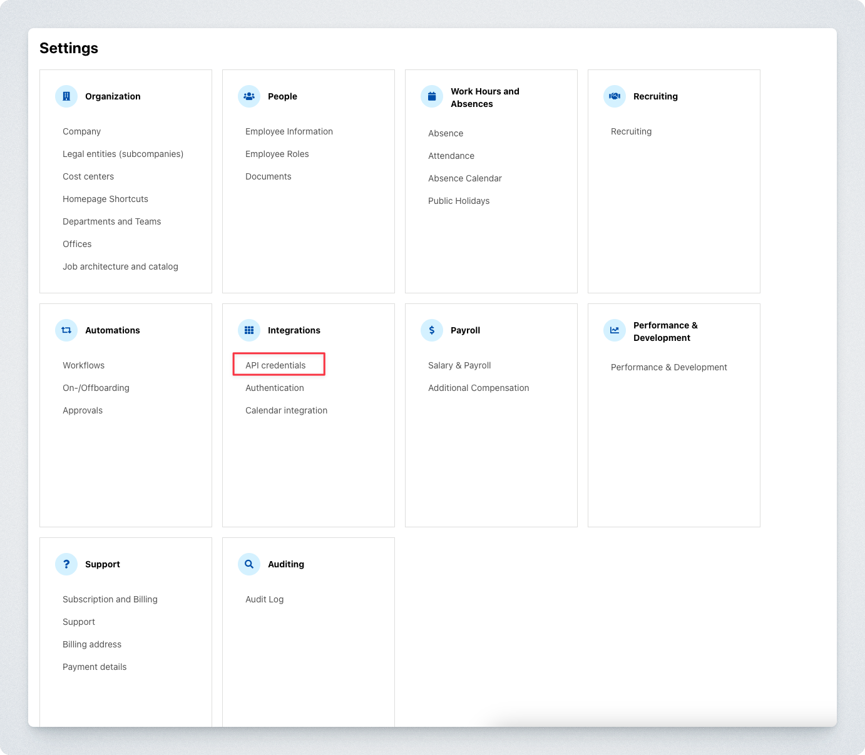Viewport: 865px width, 755px height.
Task: Click the Auditing magnifier icon
Action: pyautogui.click(x=249, y=564)
